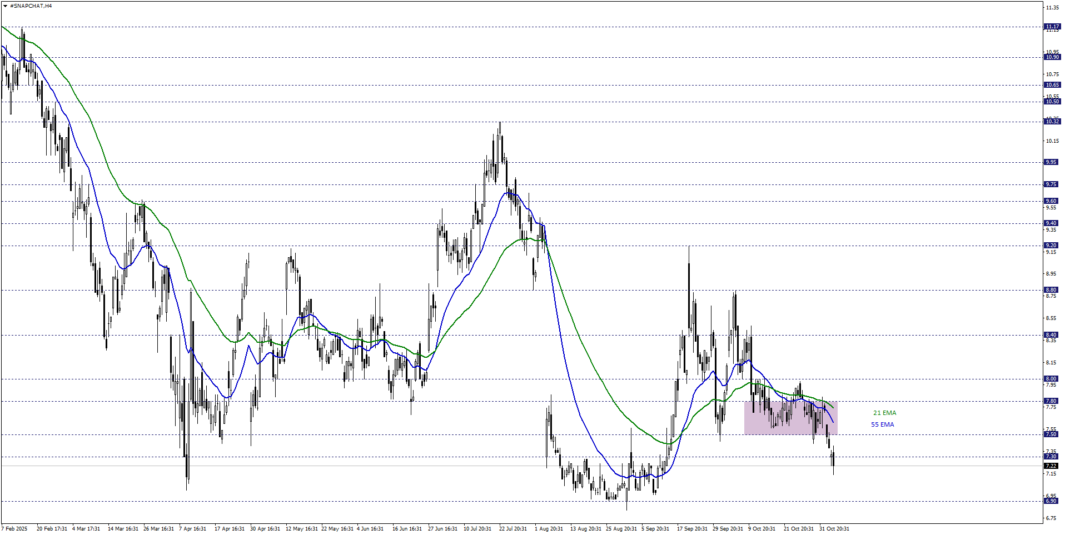Select the 7.80 level tag
1065x535 pixels.
click(1051, 401)
